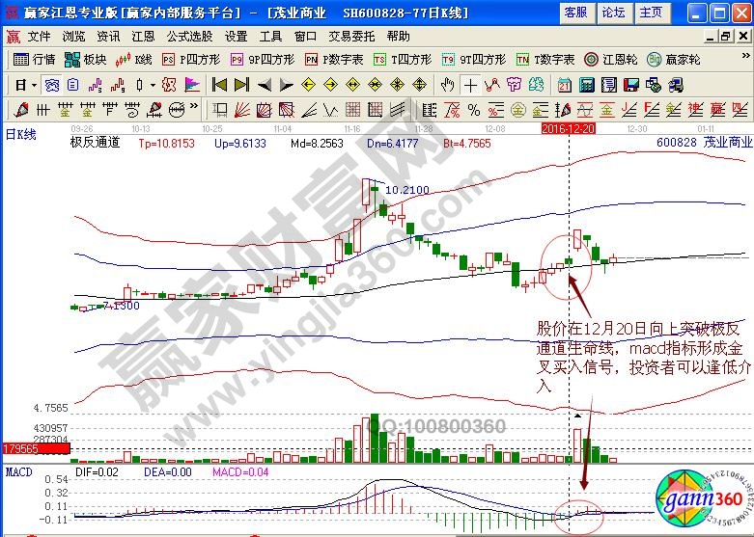The width and height of the screenshot is (754, 537).
Task: Open the calculator tool icon
Action: 587,85
